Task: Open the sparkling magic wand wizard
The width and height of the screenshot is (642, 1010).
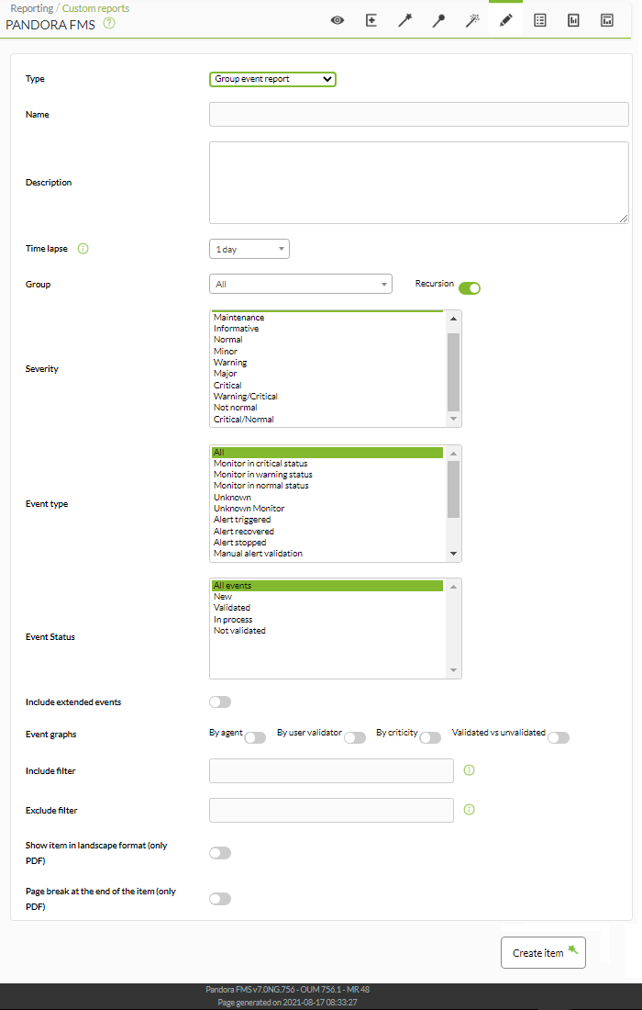Action: pos(472,20)
